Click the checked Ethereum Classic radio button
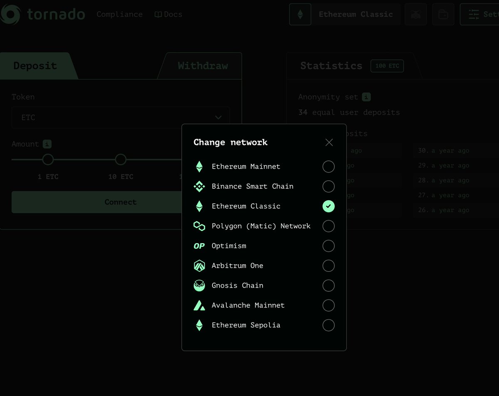This screenshot has height=396, width=499. pos(329,206)
